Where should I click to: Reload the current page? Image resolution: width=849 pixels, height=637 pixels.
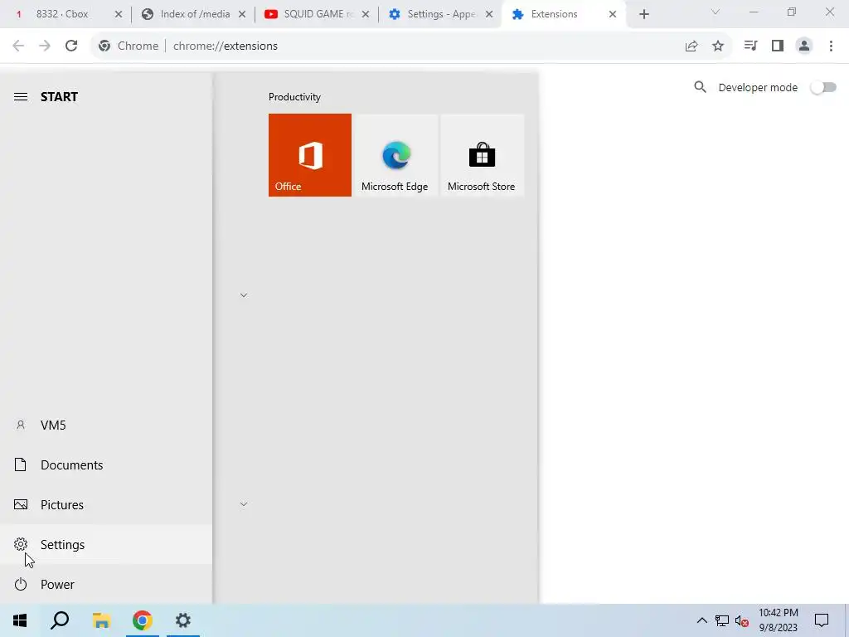coord(71,46)
